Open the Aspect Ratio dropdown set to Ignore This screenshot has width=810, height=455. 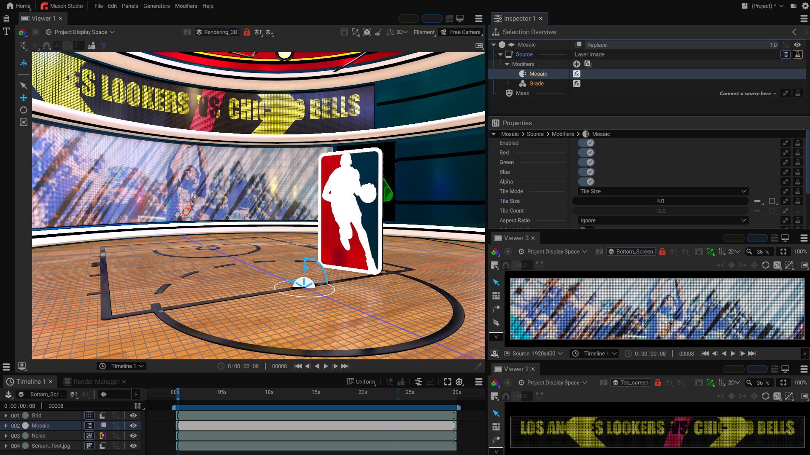pos(661,220)
